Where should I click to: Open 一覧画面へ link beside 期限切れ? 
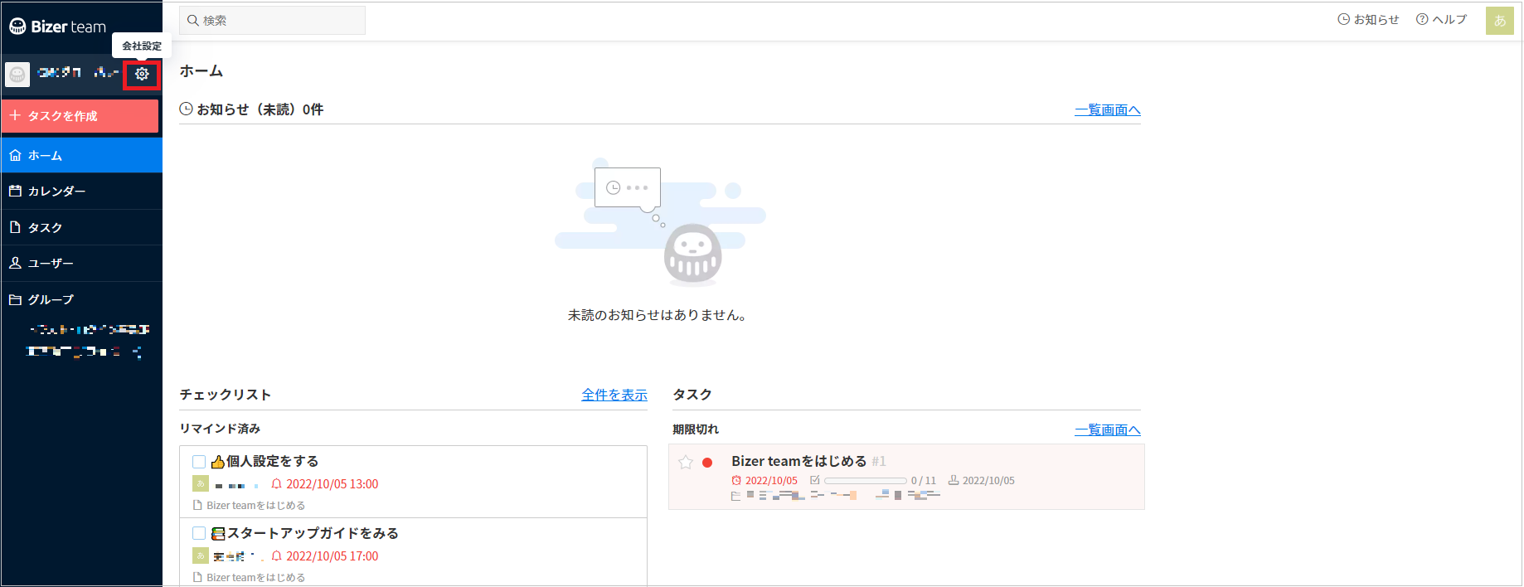point(1108,430)
